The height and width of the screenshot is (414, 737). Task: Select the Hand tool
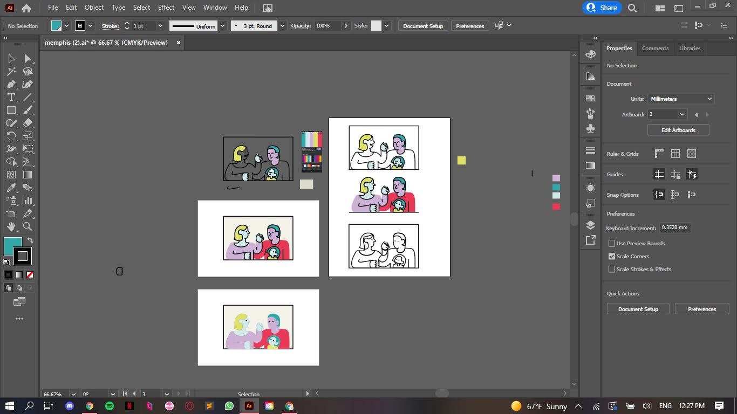(11, 226)
